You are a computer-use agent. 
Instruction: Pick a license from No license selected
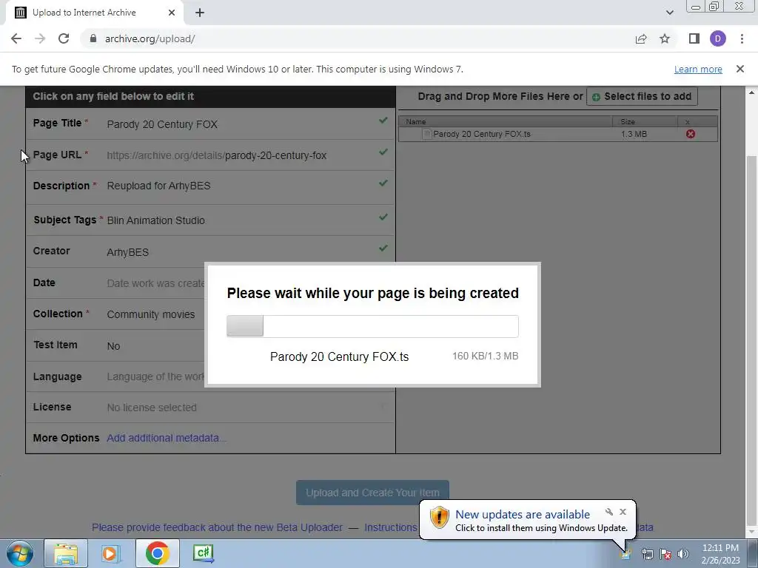click(x=152, y=408)
